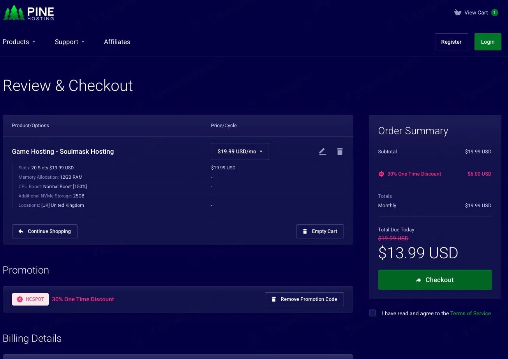The height and width of the screenshot is (359, 508).
Task: Click the 30% One Time Discount promotion text
Action: tap(83, 299)
